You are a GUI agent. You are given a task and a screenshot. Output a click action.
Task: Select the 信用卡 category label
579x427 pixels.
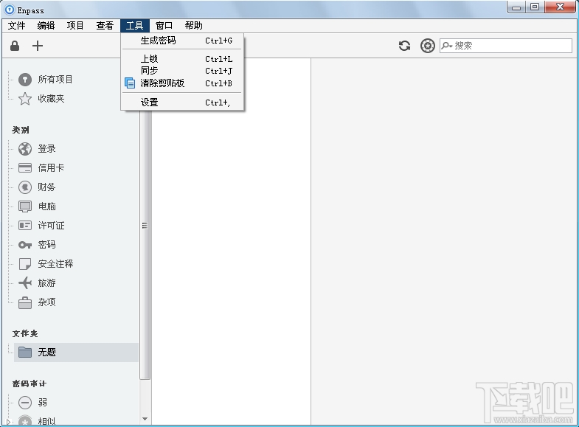(52, 168)
